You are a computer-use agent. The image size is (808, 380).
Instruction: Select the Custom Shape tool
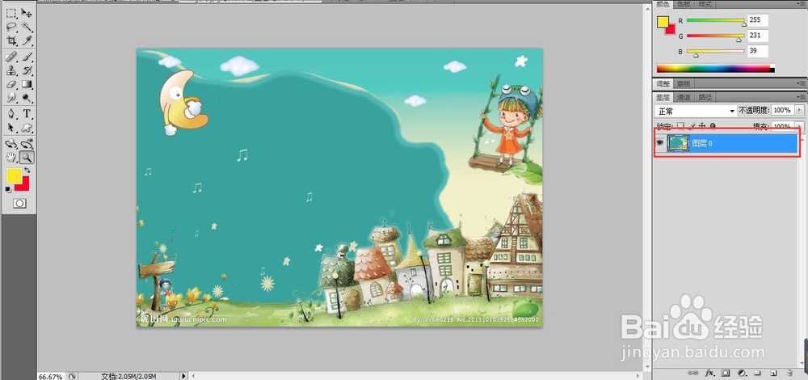[27, 128]
